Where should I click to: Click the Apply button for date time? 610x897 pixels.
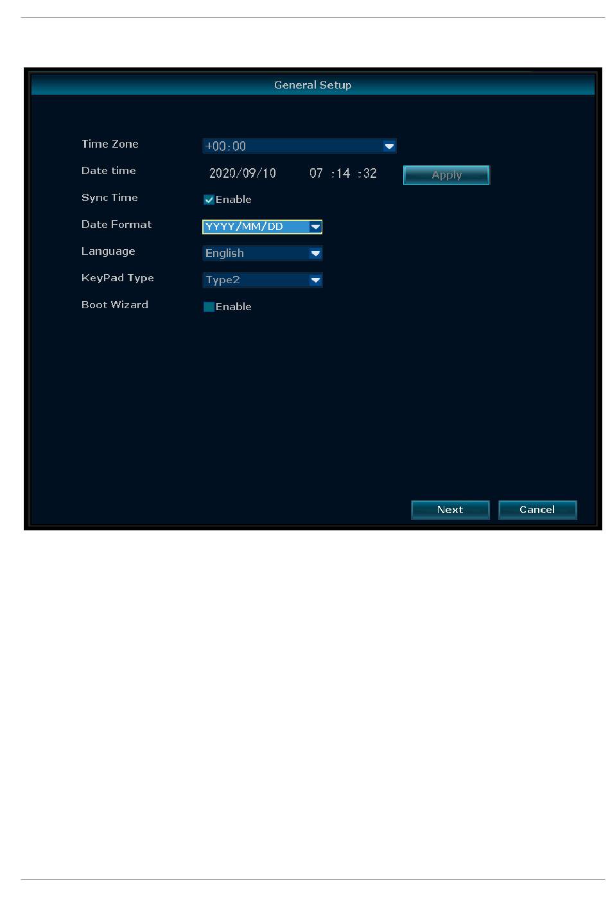pyautogui.click(x=446, y=175)
